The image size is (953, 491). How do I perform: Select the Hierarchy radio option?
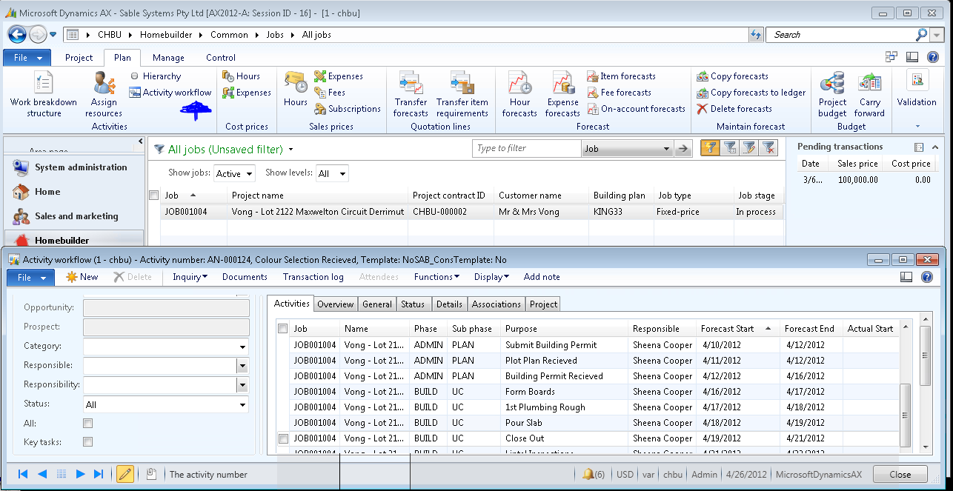pos(134,76)
